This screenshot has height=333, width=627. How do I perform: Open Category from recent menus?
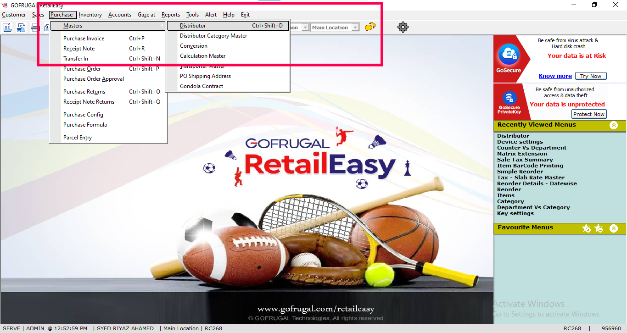click(510, 201)
